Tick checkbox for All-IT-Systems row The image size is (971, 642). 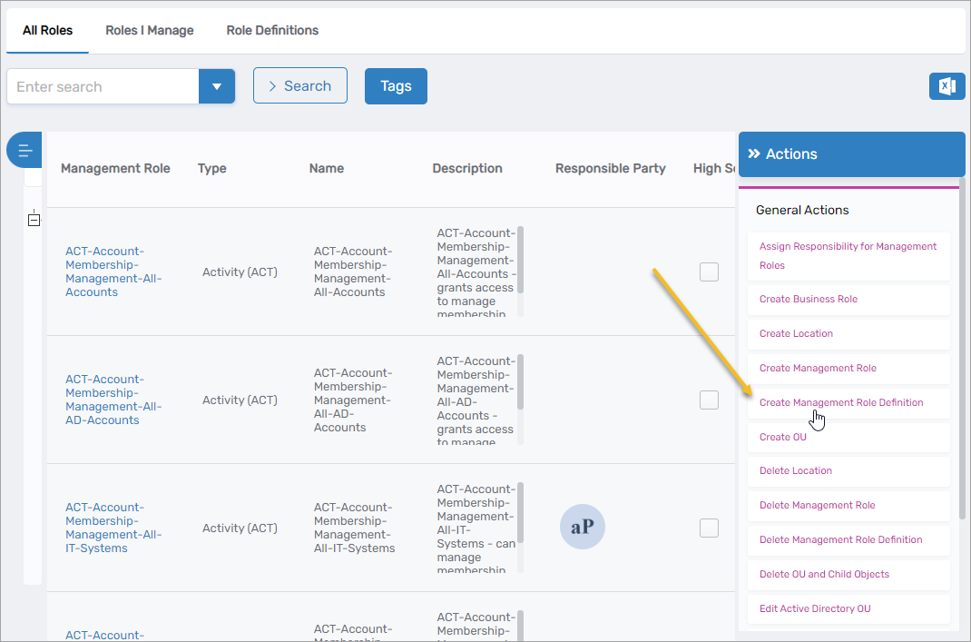pos(709,528)
